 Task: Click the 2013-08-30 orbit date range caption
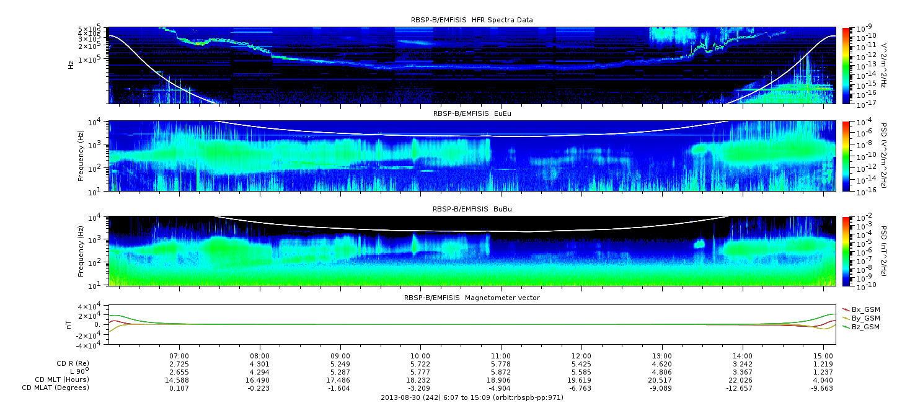click(472, 397)
